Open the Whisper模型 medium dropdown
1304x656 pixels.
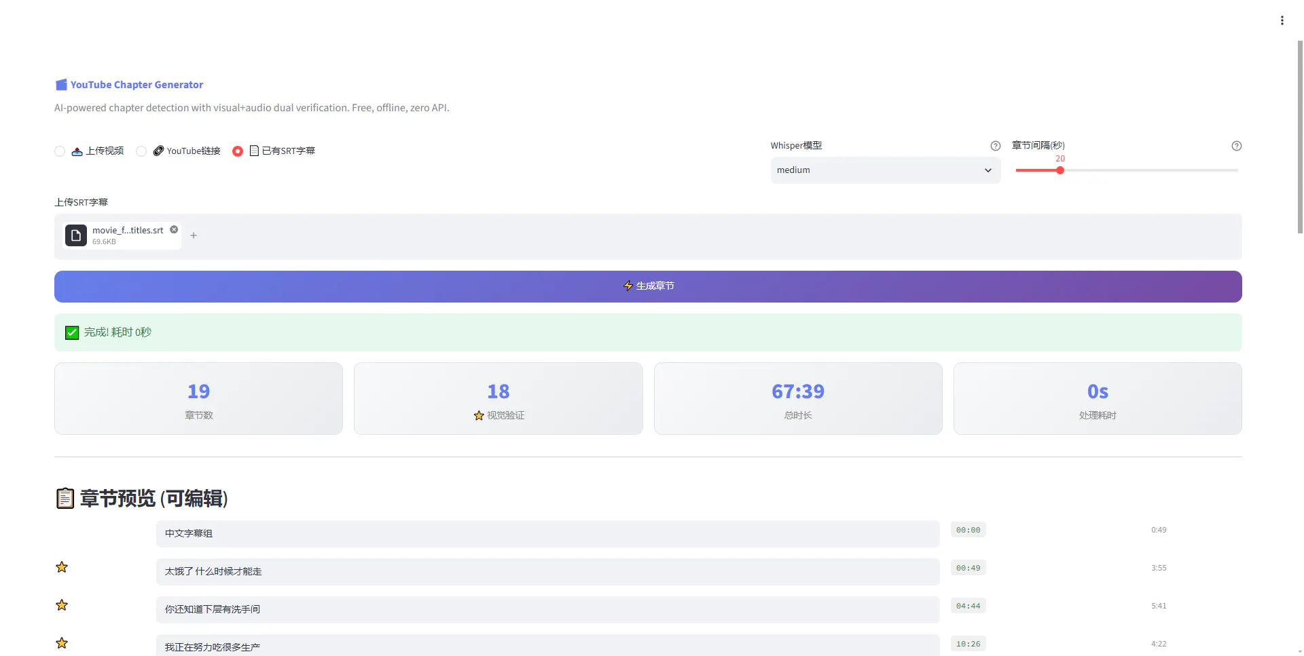point(886,170)
